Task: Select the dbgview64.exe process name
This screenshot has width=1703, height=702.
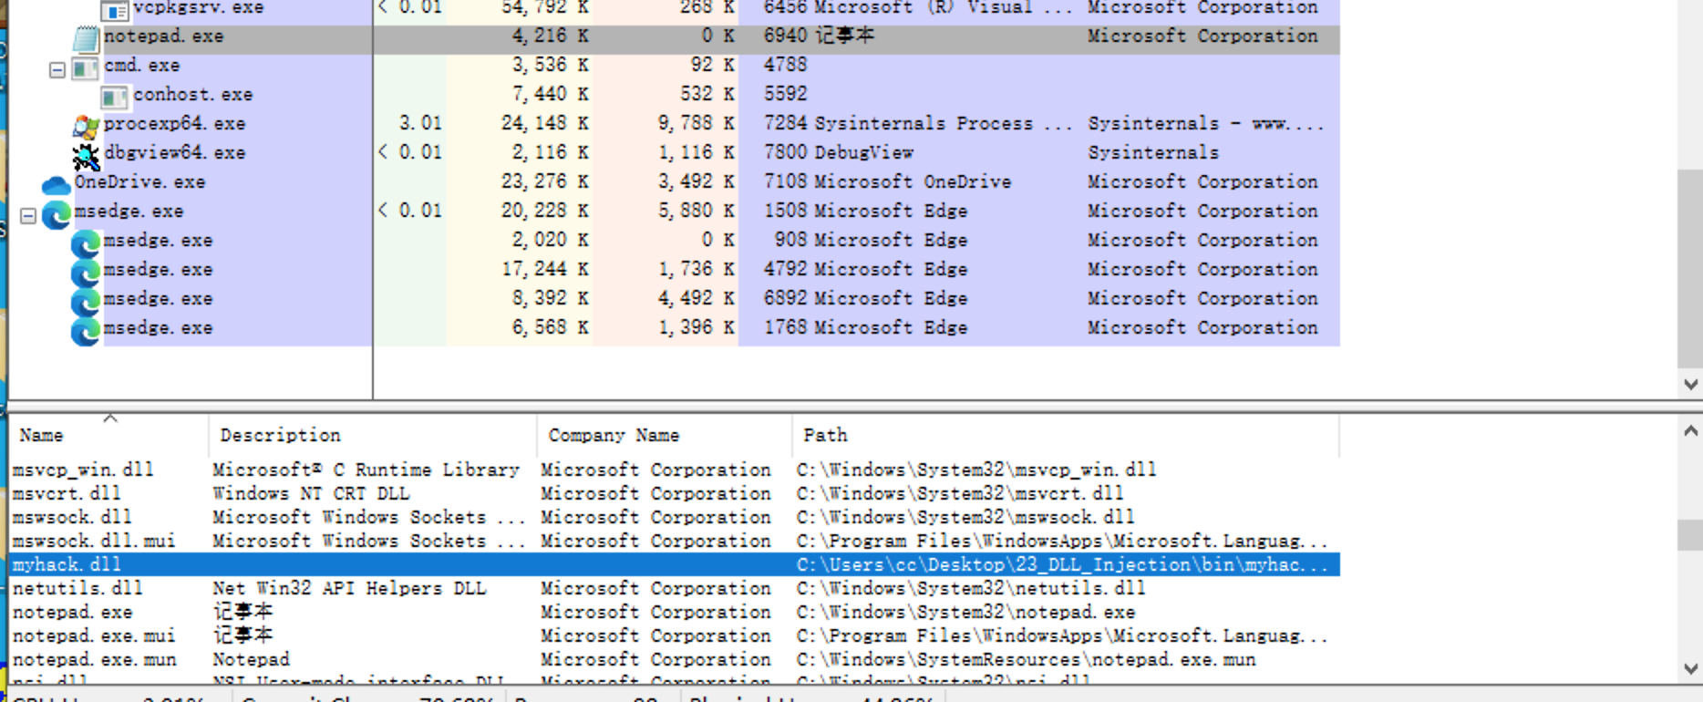Action: (x=174, y=153)
